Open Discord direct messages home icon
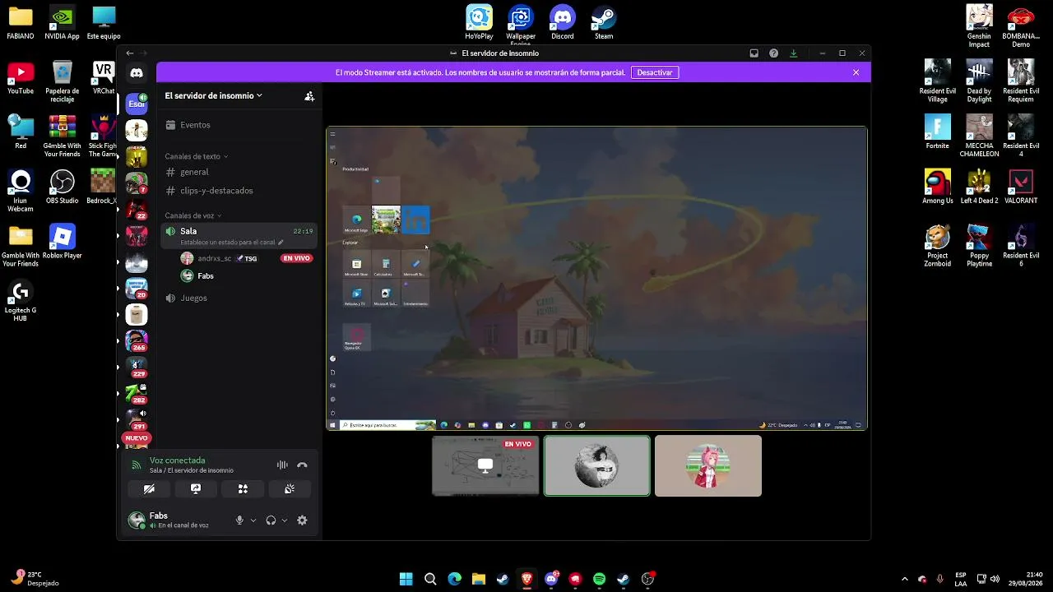Viewport: 1053px width, 592px height. 137,73
